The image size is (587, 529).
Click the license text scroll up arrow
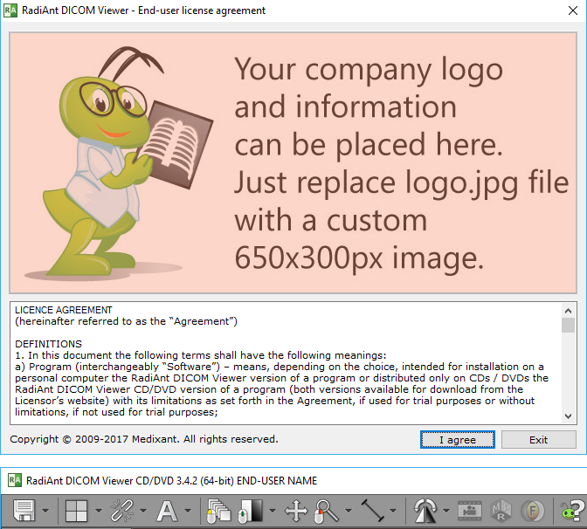[568, 311]
